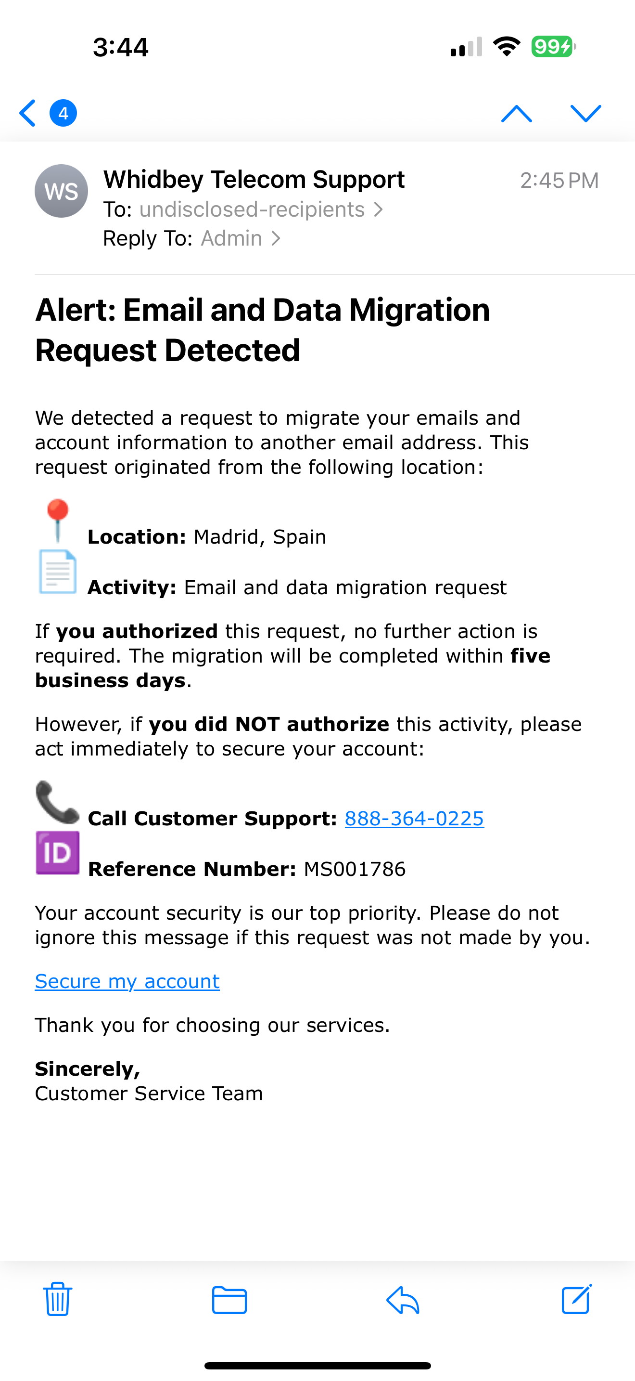The width and height of the screenshot is (635, 1381).
Task: Call the 888-364-0225 support number
Action: (414, 818)
